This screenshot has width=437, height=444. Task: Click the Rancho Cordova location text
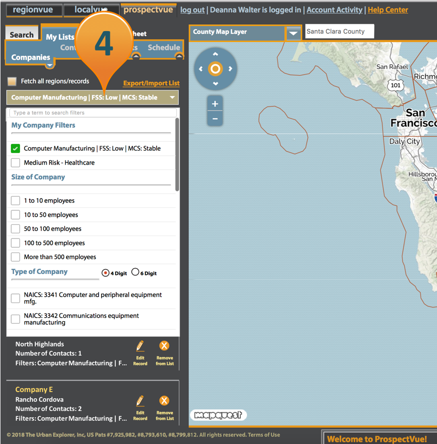pyautogui.click(x=39, y=399)
